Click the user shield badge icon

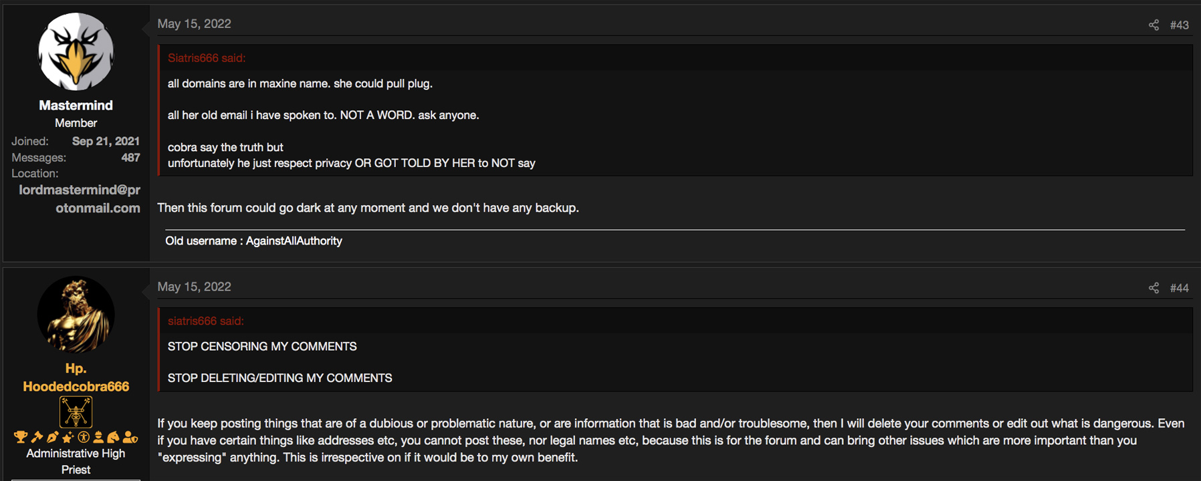click(130, 437)
